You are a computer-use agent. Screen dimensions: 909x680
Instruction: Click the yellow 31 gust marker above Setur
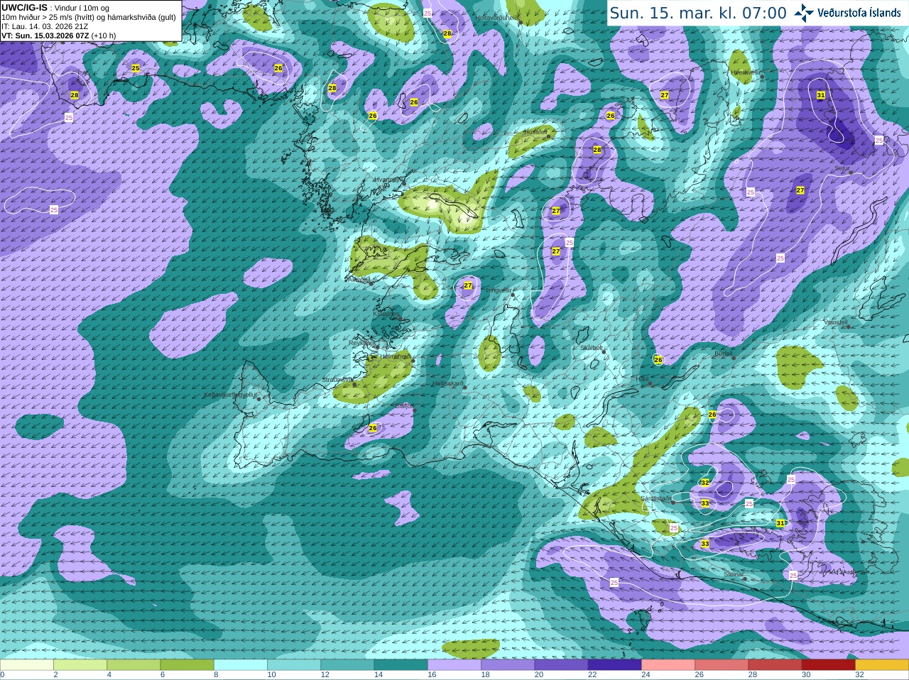(x=821, y=95)
